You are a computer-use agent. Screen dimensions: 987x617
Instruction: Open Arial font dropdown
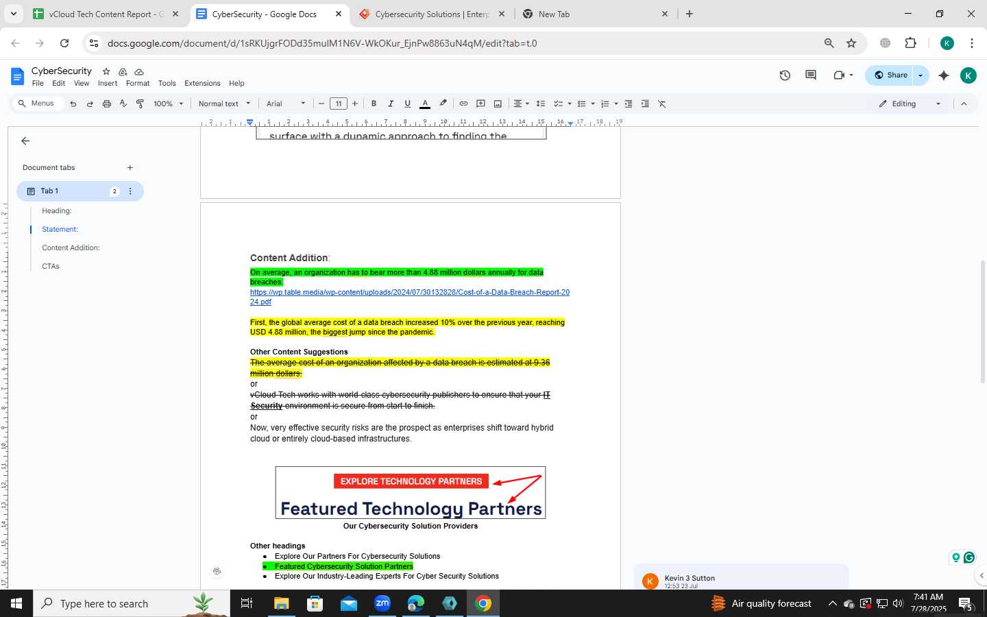(x=286, y=104)
